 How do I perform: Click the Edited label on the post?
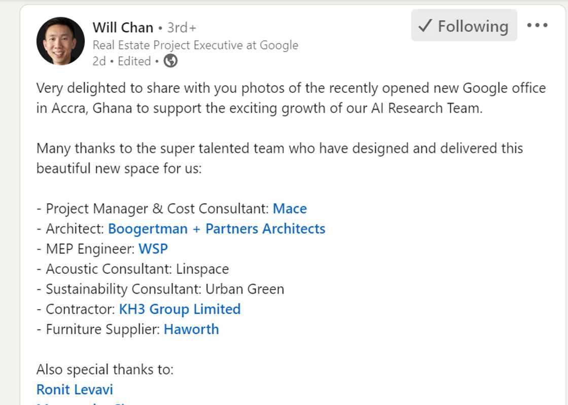pyautogui.click(x=133, y=61)
